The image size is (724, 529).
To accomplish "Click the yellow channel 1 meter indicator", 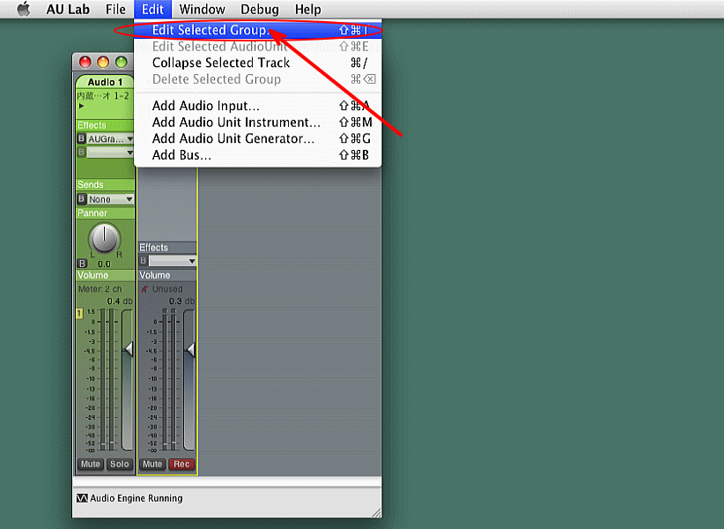I will [79, 313].
